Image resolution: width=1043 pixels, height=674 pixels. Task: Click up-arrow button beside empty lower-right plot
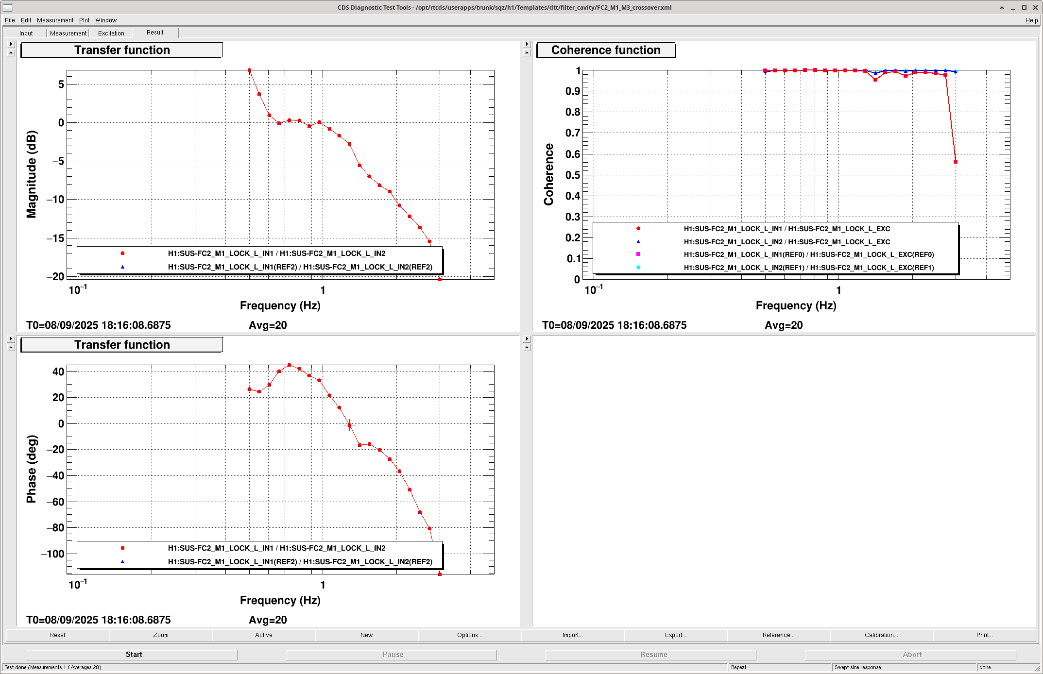527,347
